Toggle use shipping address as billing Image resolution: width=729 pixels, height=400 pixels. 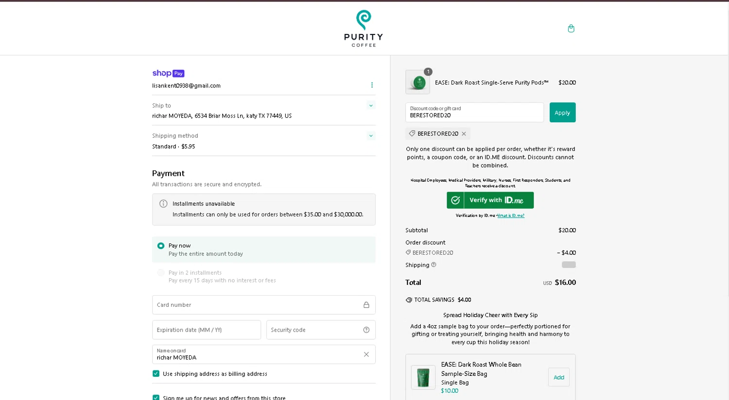click(x=156, y=374)
